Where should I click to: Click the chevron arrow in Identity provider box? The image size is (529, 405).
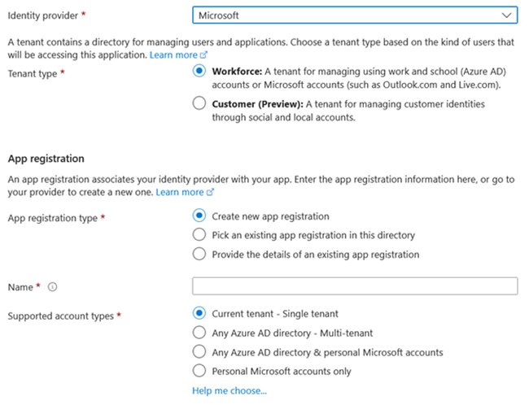pos(507,15)
